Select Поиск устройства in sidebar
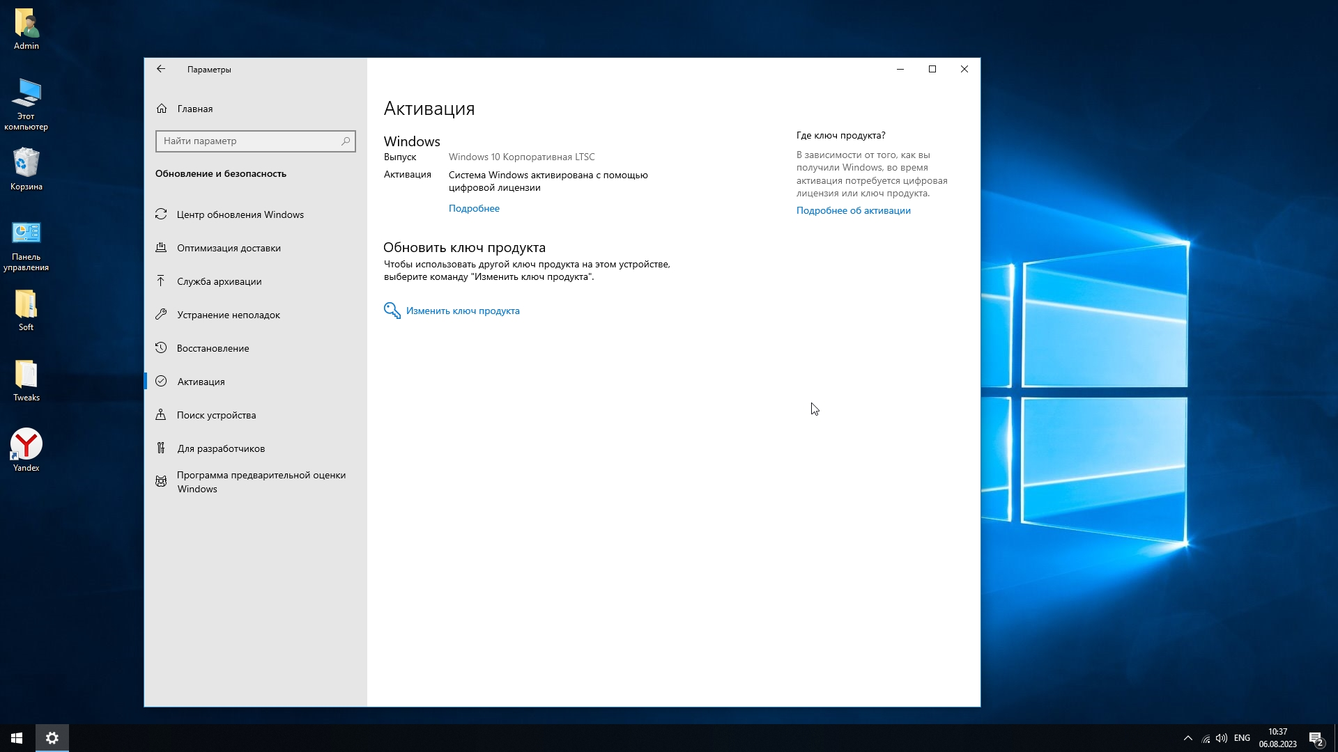Image resolution: width=1338 pixels, height=752 pixels. [216, 415]
